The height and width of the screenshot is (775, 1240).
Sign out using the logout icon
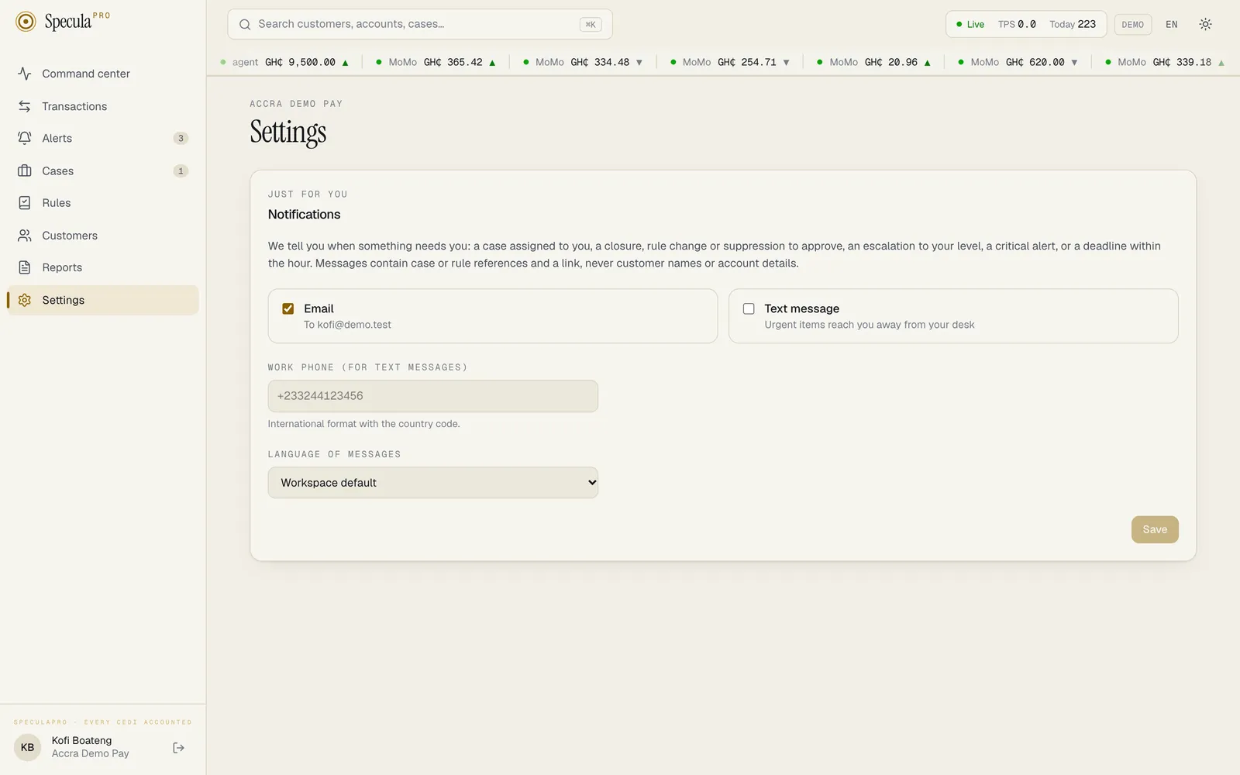point(178,748)
